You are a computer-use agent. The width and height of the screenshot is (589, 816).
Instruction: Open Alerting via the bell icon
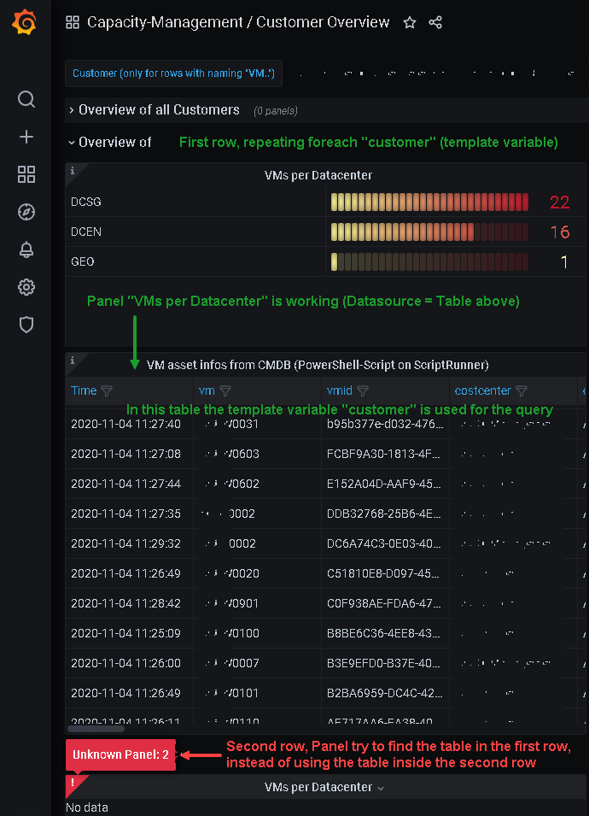(26, 249)
